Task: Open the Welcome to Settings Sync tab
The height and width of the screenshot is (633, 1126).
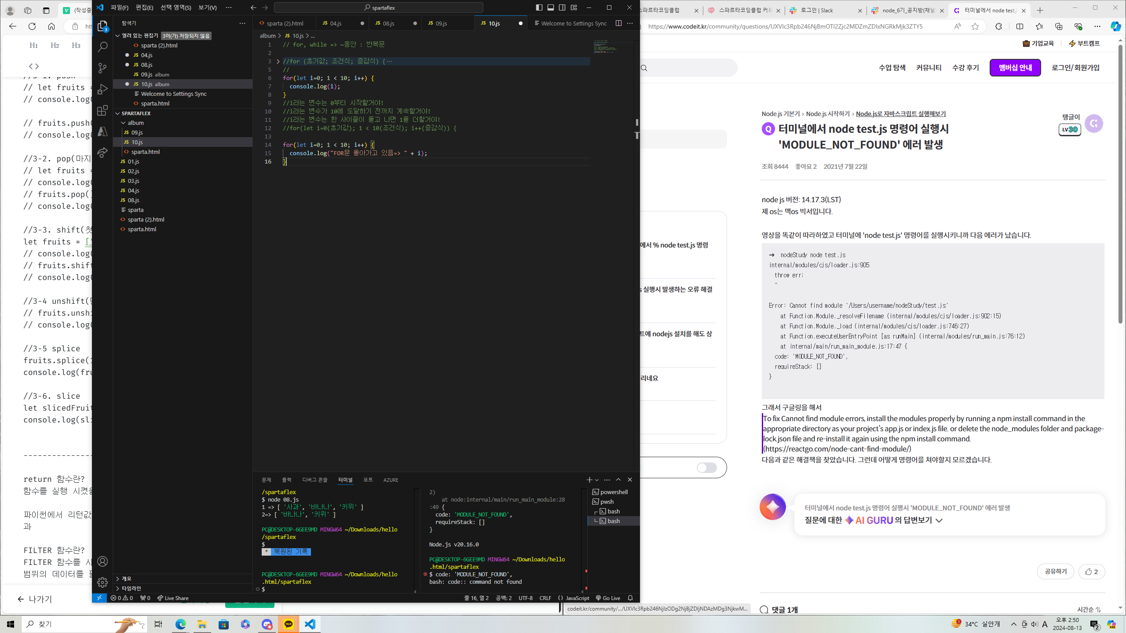Action: click(570, 23)
